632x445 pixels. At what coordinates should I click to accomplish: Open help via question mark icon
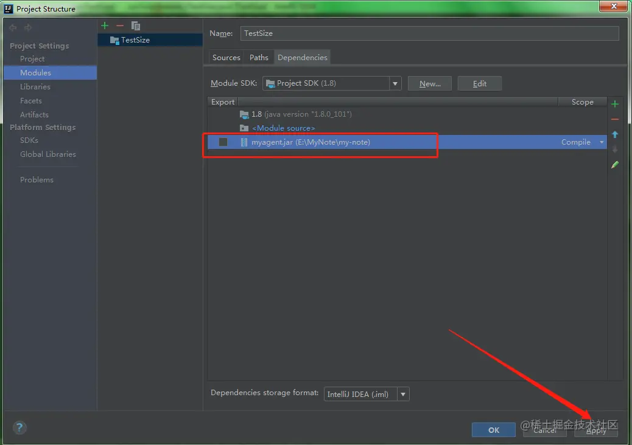pyautogui.click(x=19, y=428)
